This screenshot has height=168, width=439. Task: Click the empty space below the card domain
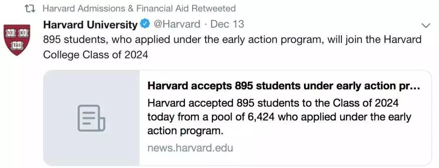(x=285, y=159)
